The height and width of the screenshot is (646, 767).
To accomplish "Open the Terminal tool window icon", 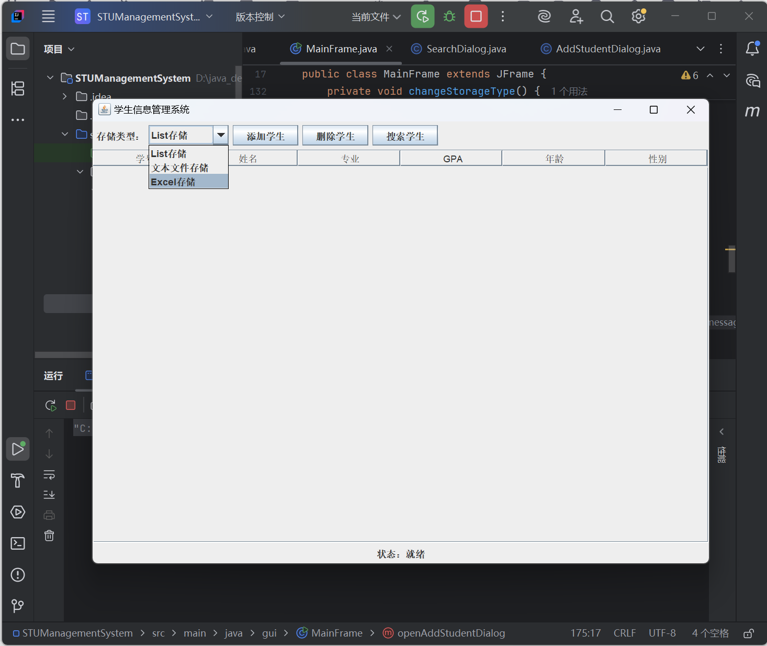I will pyautogui.click(x=18, y=543).
